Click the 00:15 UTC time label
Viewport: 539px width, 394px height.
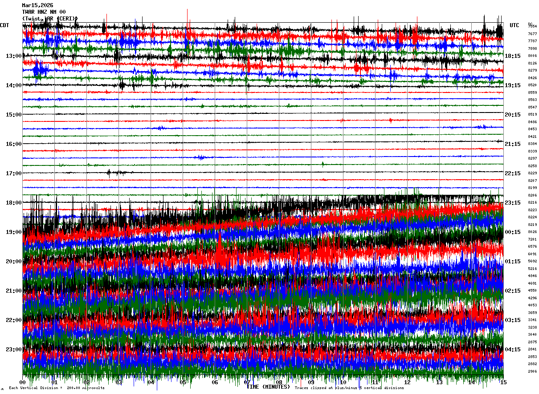513,232
